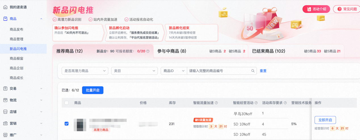Expand the 物流 sidebar section chevron

click(41, 100)
